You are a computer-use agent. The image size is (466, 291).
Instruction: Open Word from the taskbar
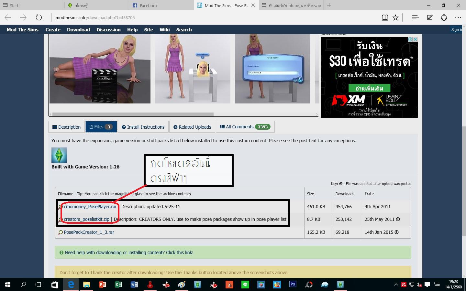(x=134, y=285)
